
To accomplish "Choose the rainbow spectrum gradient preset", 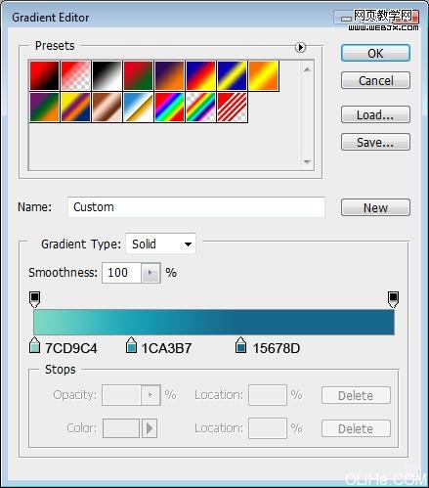I will click(x=170, y=107).
